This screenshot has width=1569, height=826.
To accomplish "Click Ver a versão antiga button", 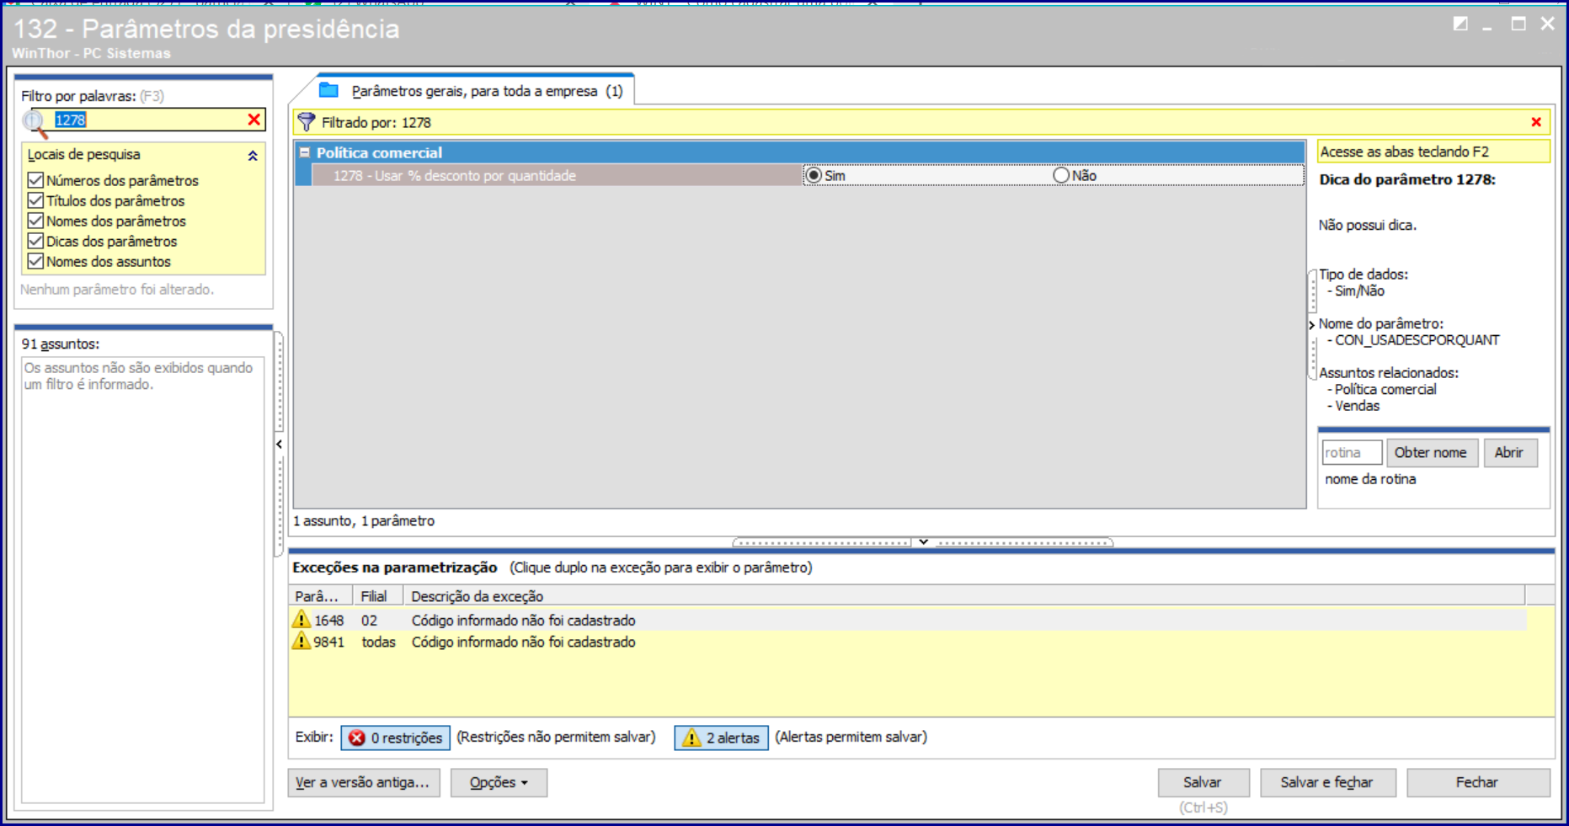I will [x=364, y=782].
